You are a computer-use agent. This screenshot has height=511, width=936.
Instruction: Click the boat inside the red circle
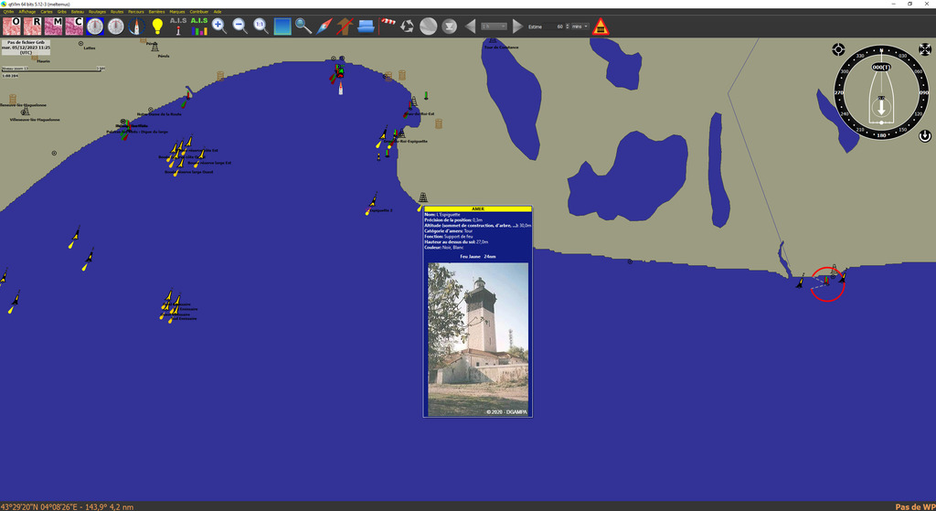click(x=826, y=281)
